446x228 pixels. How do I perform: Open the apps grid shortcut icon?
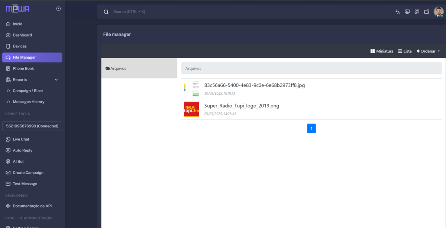pyautogui.click(x=417, y=12)
